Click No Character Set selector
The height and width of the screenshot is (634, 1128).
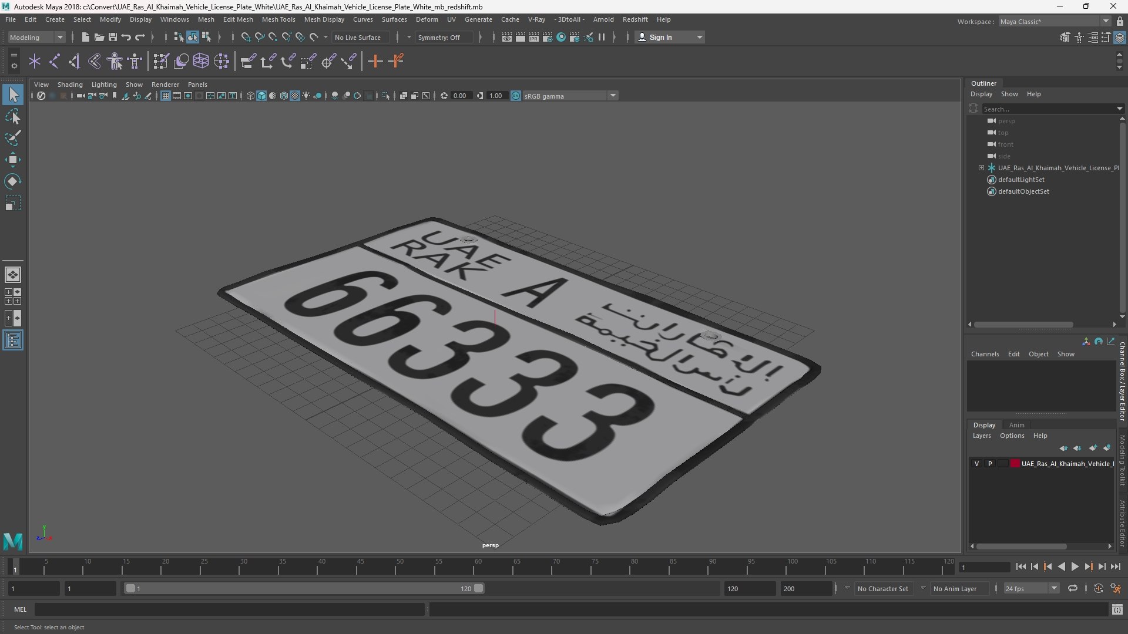[x=883, y=588]
